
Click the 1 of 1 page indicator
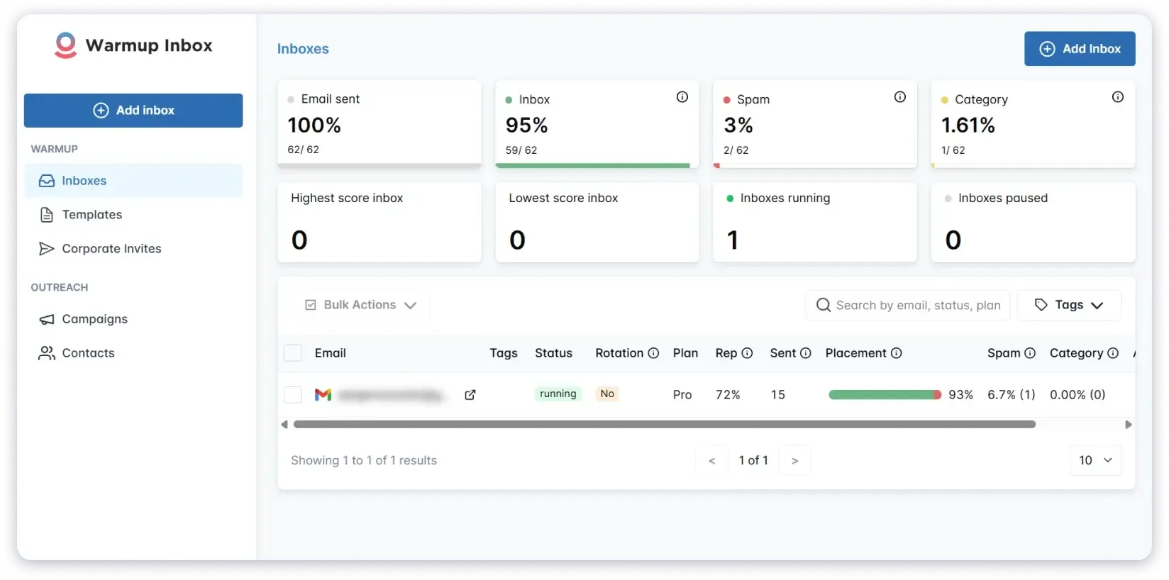[x=753, y=461]
